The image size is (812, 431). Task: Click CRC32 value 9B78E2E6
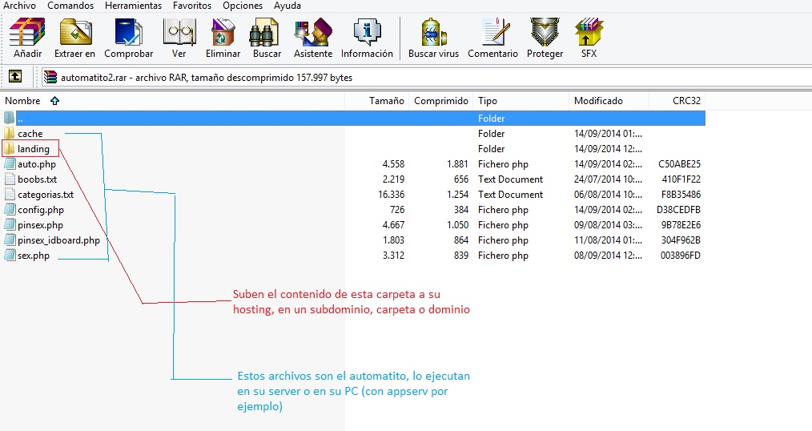(681, 225)
